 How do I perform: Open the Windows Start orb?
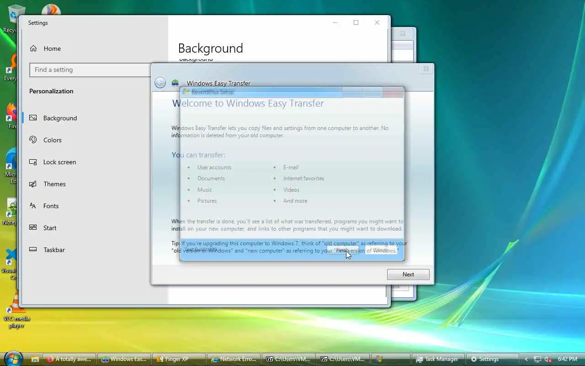tap(13, 358)
